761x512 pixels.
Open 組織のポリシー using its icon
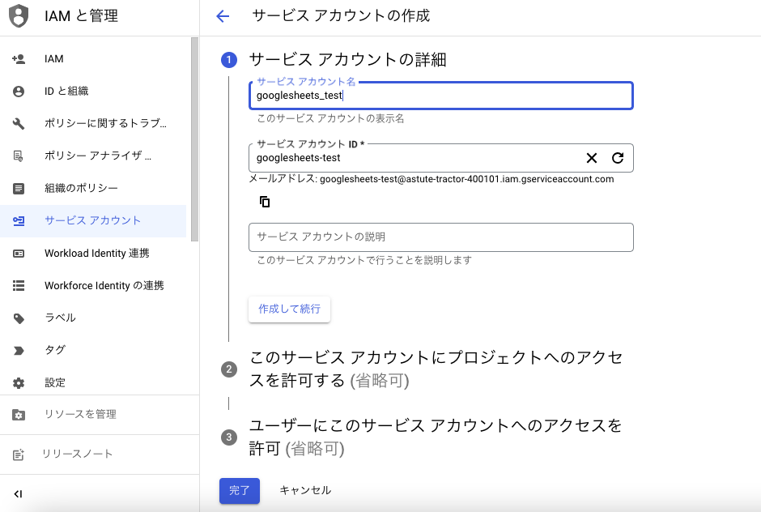coord(18,188)
